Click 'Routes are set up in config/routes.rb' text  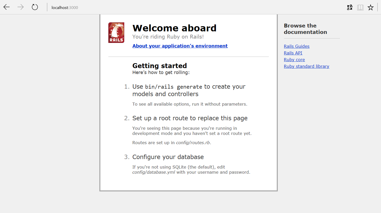tap(172, 143)
